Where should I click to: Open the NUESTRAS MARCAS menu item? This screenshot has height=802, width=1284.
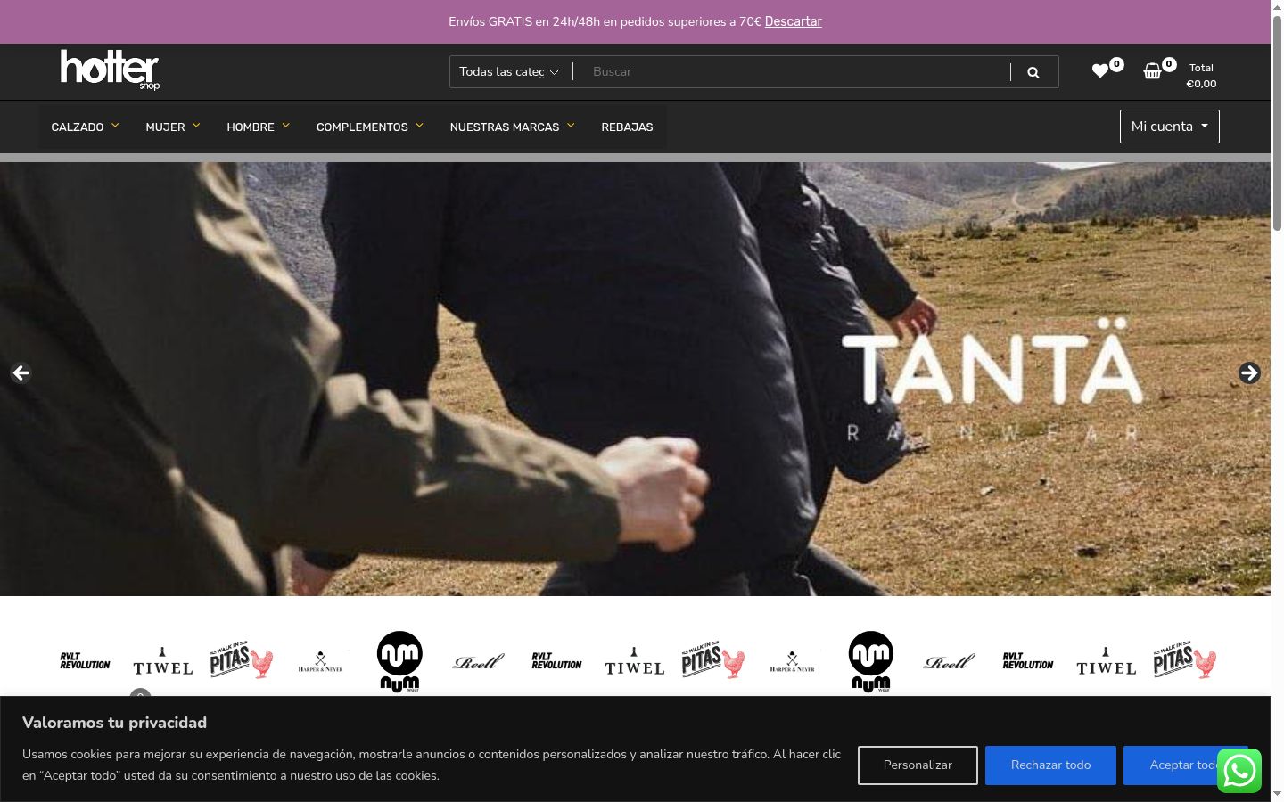(x=505, y=127)
